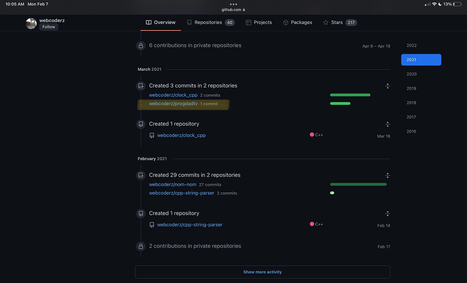Click the lock icon beside 6 contributions

(x=141, y=46)
